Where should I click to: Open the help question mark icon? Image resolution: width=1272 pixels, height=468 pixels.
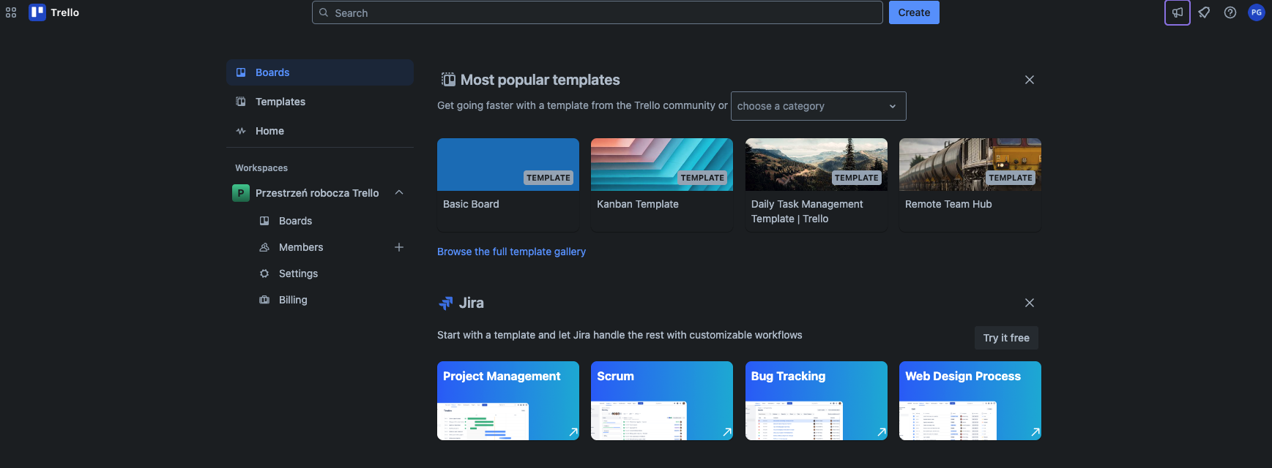click(1230, 12)
